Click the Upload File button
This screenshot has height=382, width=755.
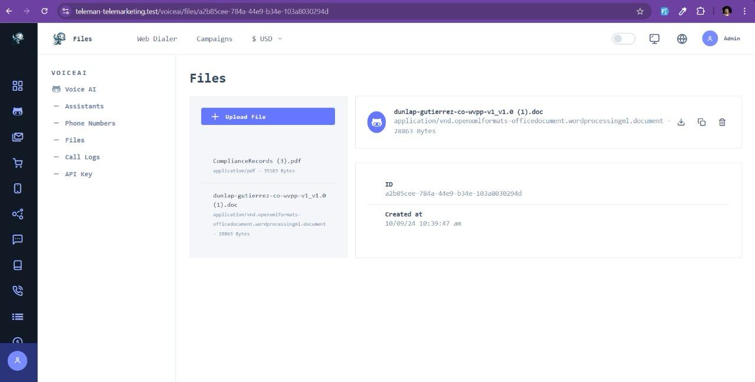click(x=268, y=116)
